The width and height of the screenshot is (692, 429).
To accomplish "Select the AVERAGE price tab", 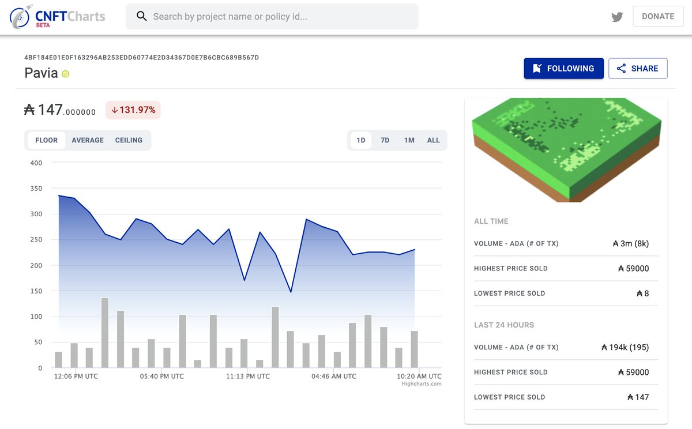I will click(x=88, y=140).
